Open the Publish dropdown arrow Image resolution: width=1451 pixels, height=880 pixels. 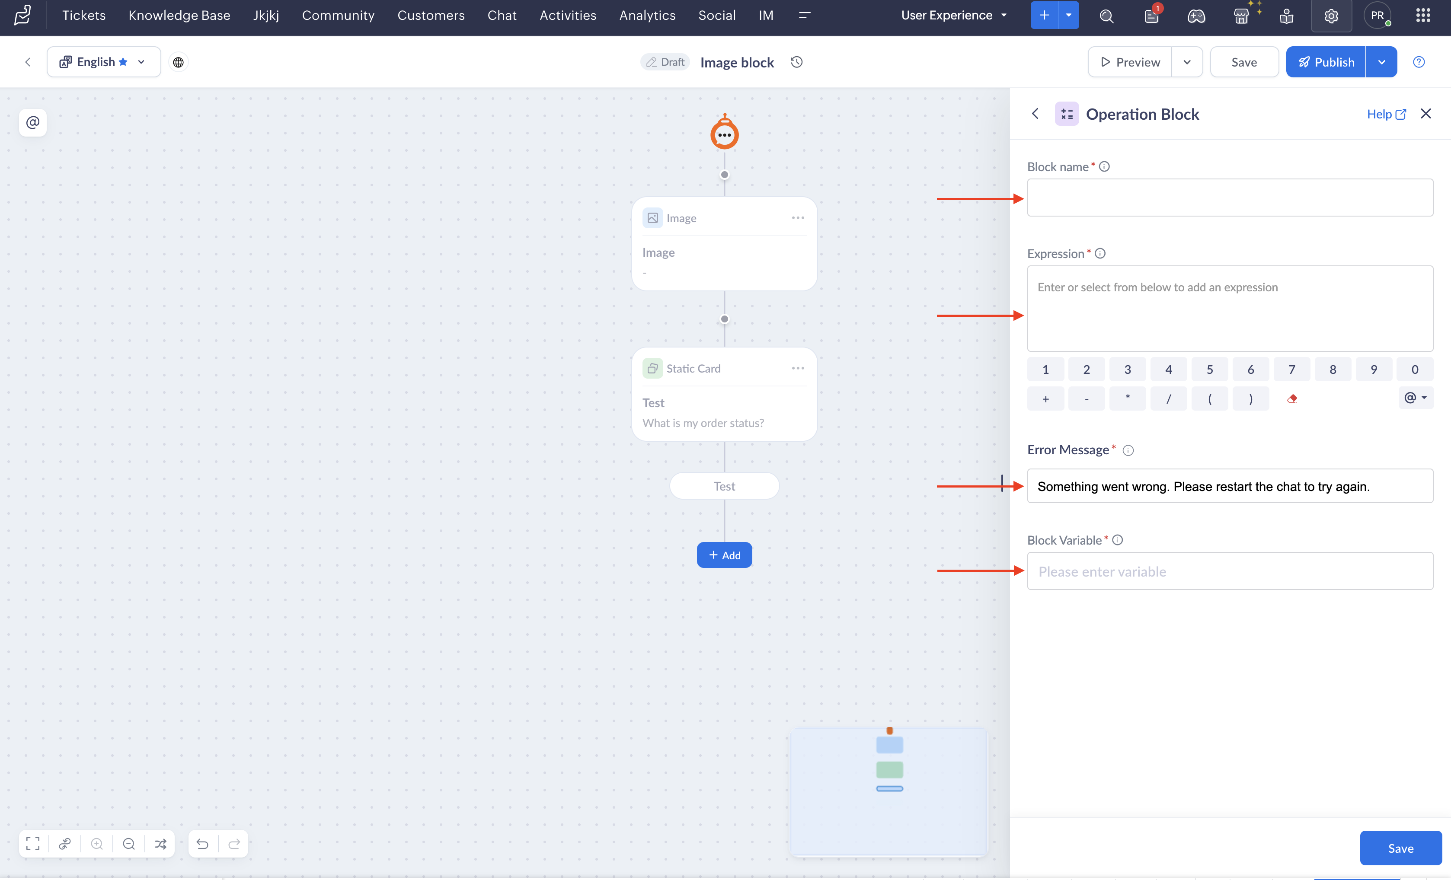click(x=1381, y=62)
